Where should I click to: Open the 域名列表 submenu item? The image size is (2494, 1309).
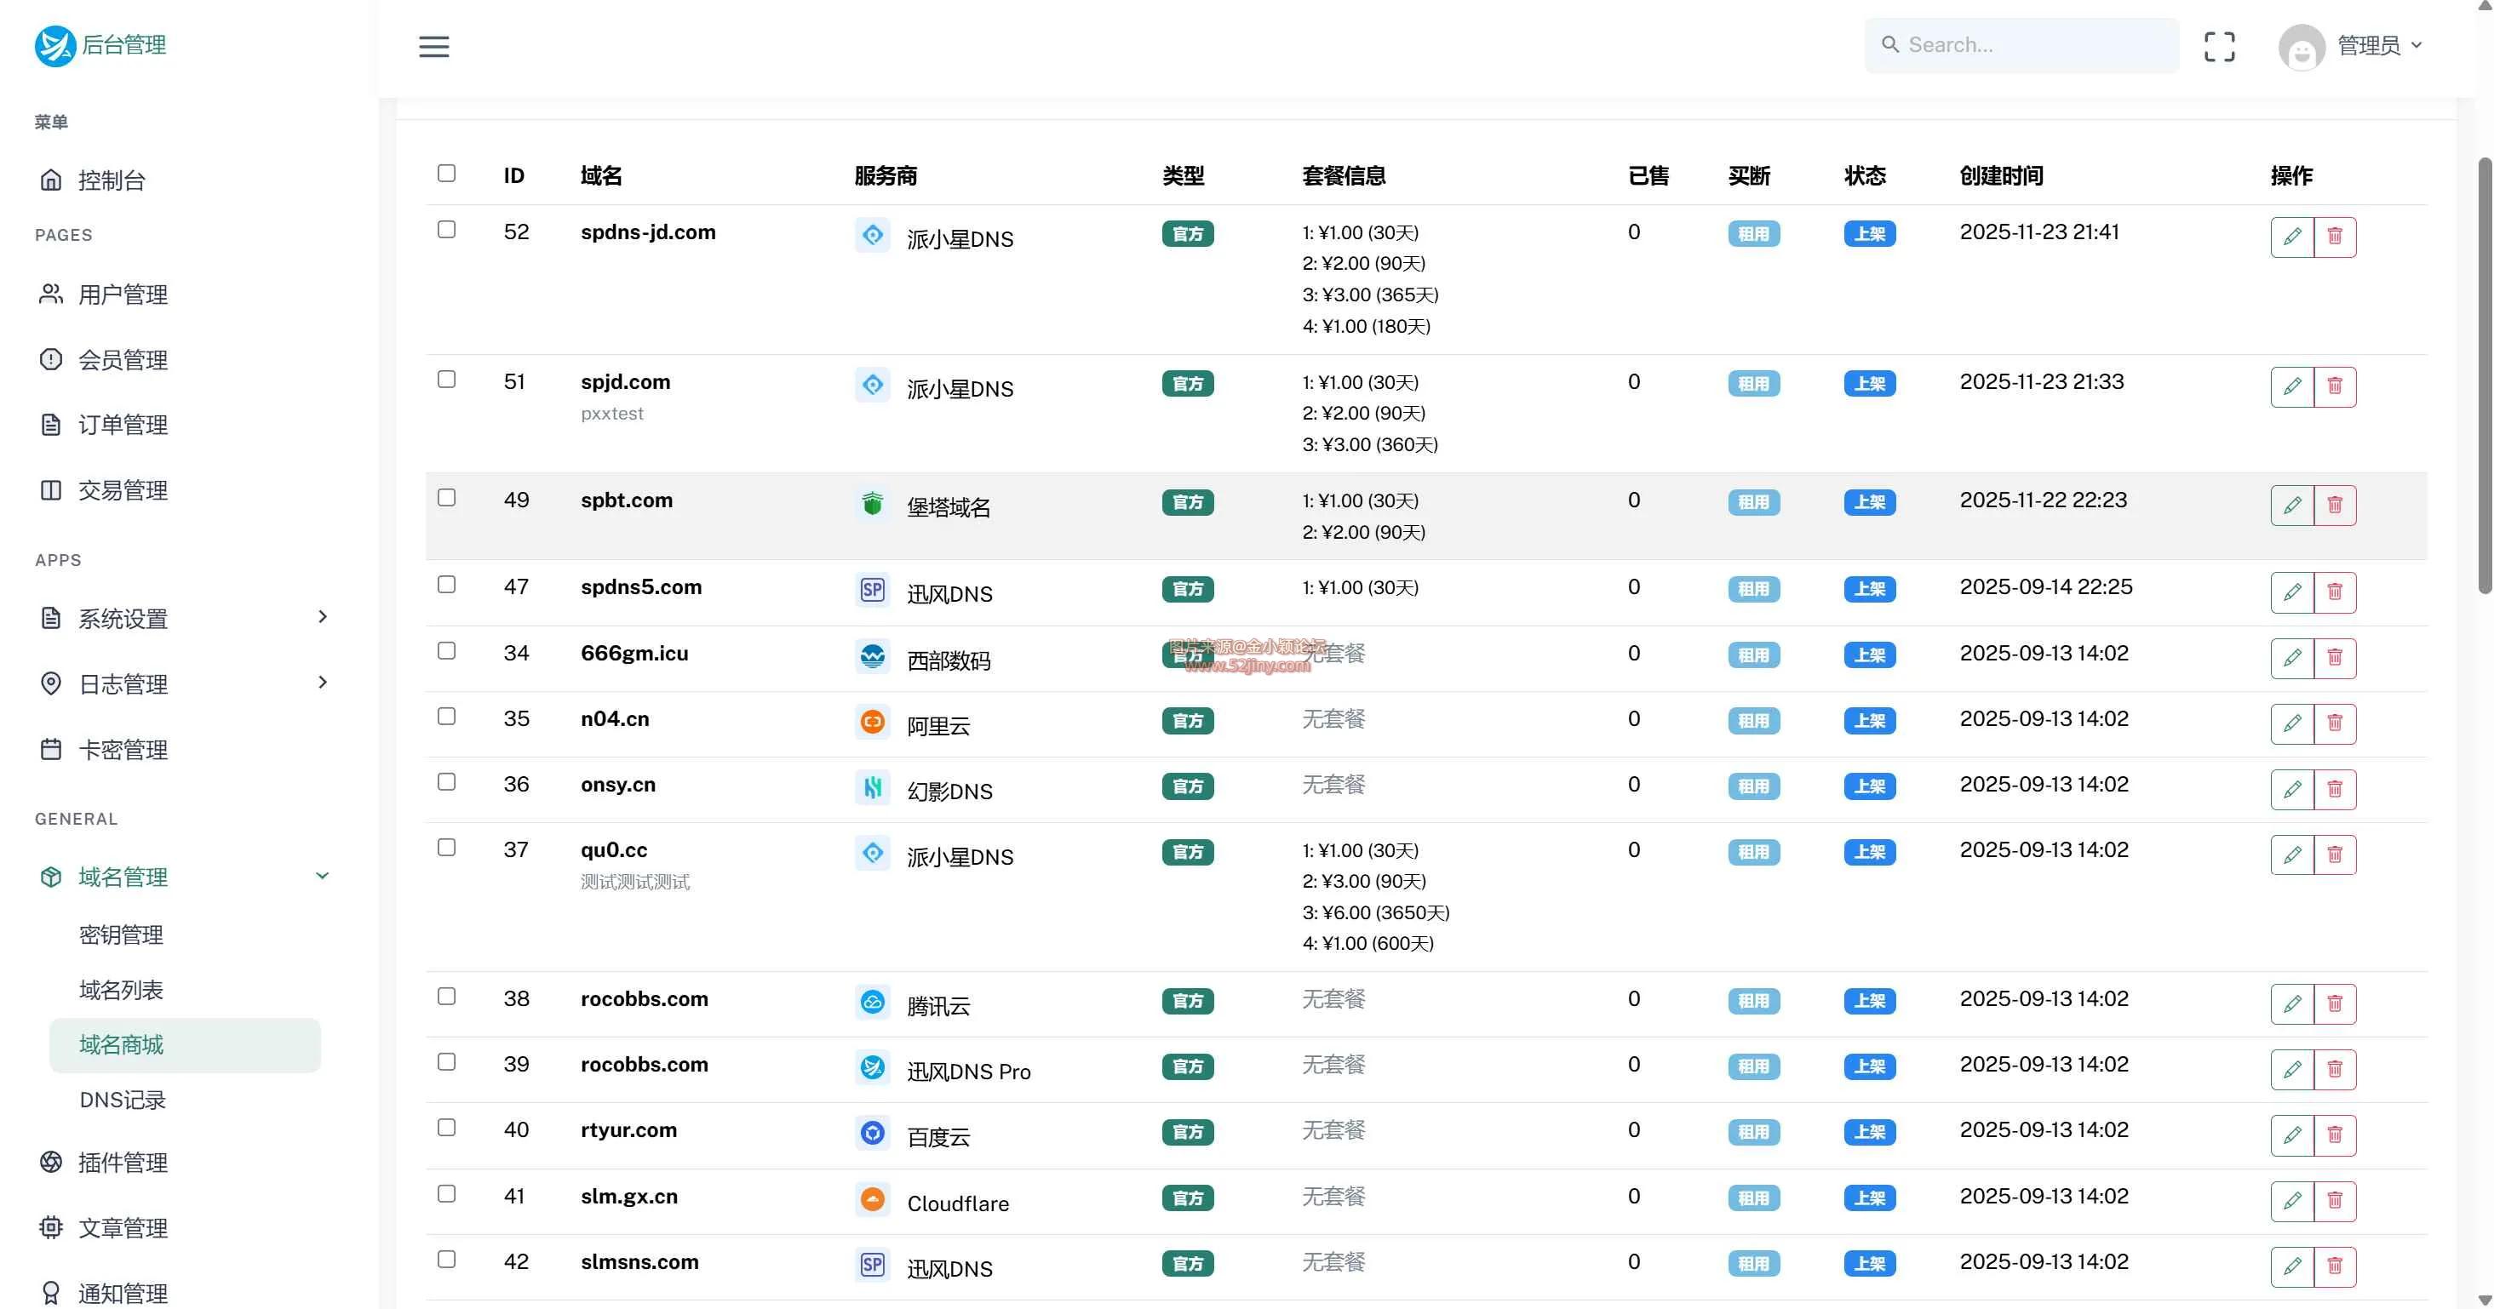pyautogui.click(x=121, y=990)
